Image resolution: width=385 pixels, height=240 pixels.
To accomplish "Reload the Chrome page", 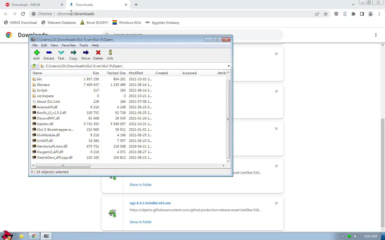I will 23,14.
